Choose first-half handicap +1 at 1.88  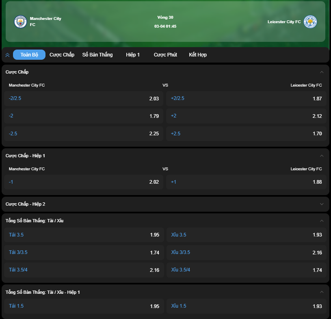246,182
